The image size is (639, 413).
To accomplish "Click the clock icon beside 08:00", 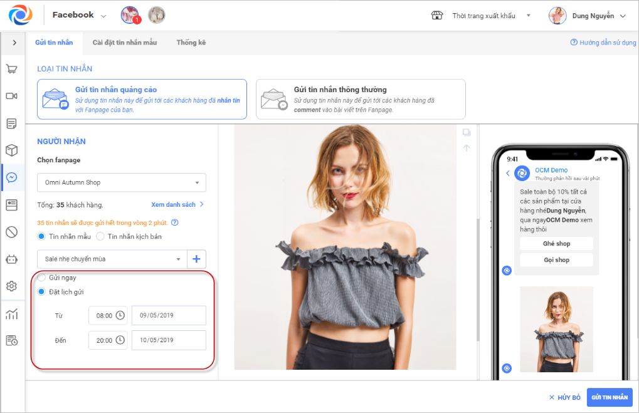I will 120,315.
